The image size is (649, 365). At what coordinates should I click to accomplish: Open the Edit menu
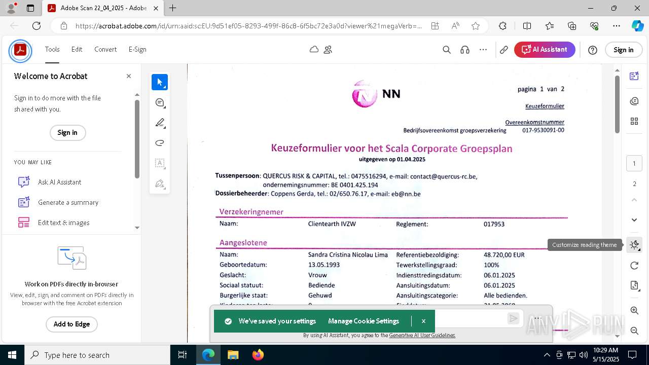77,49
